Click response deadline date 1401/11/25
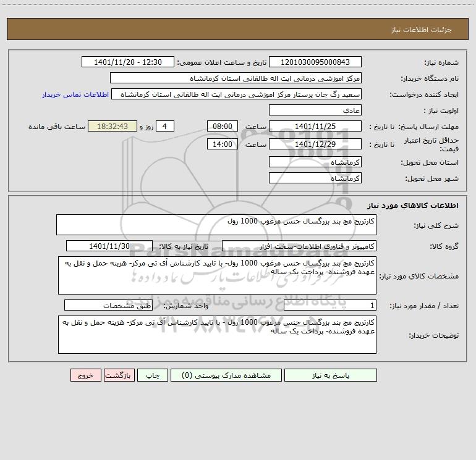The height and width of the screenshot is (460, 476). point(315,126)
